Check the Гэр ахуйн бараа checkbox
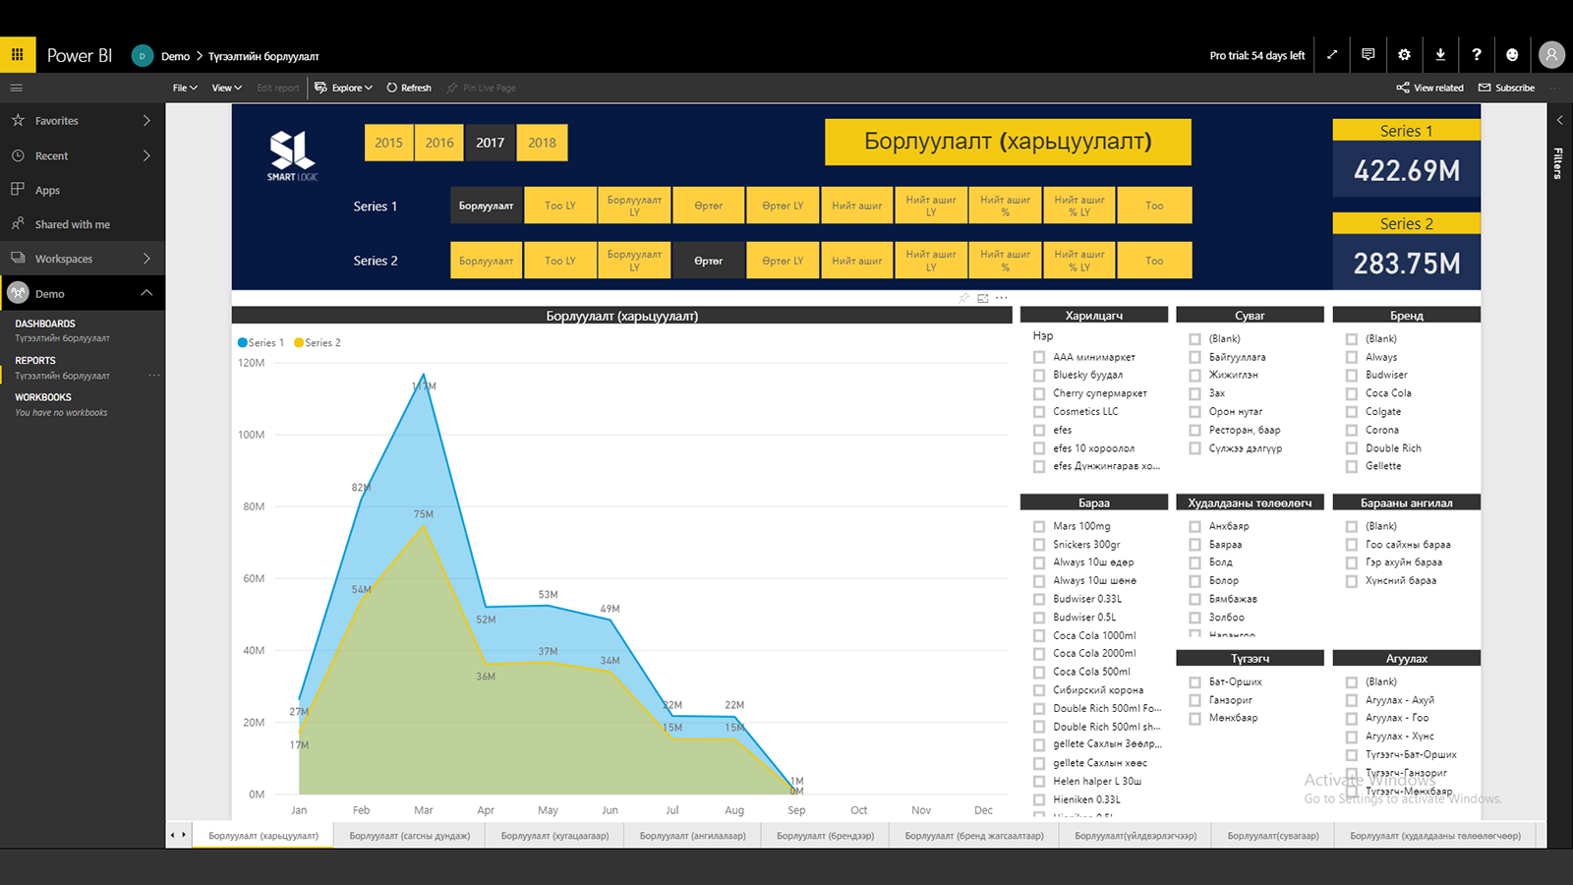 tap(1352, 562)
